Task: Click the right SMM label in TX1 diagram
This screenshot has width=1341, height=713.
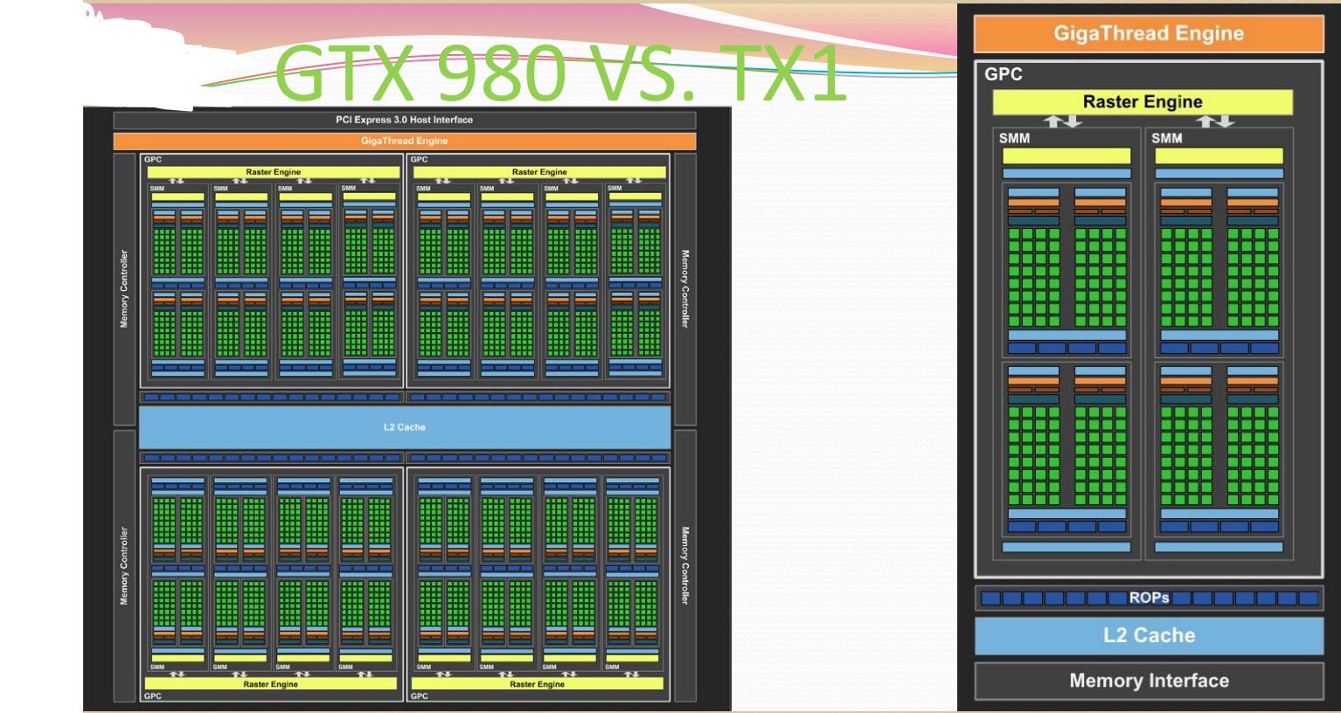Action: pos(1166,138)
